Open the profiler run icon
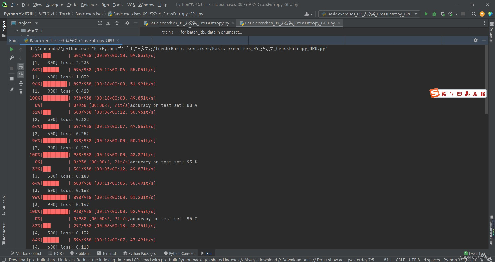Screen dimensions: 495x262 tap(451, 14)
